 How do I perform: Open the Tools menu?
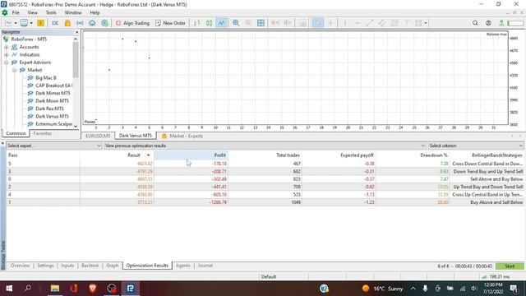[51, 13]
